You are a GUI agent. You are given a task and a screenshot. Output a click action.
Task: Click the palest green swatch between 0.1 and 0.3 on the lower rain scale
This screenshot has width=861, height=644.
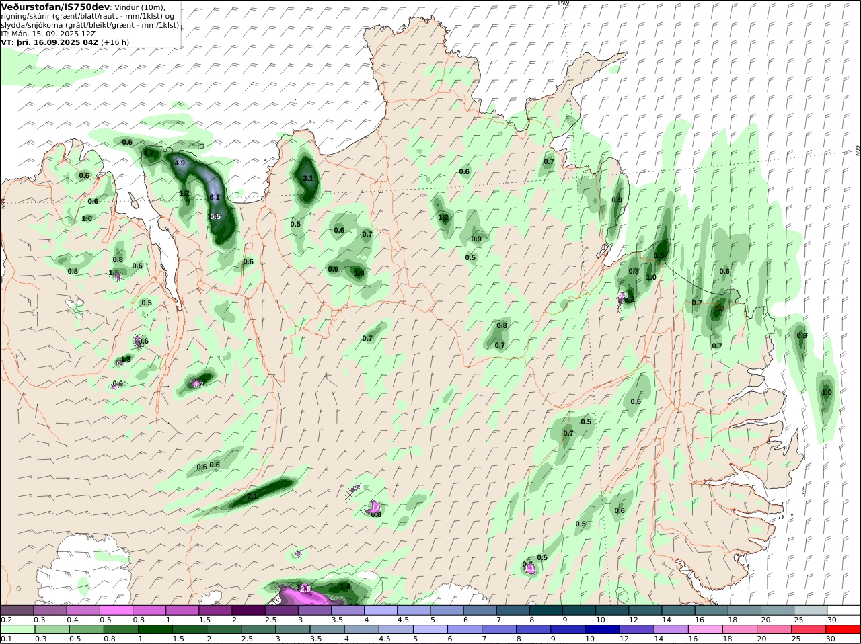17,629
